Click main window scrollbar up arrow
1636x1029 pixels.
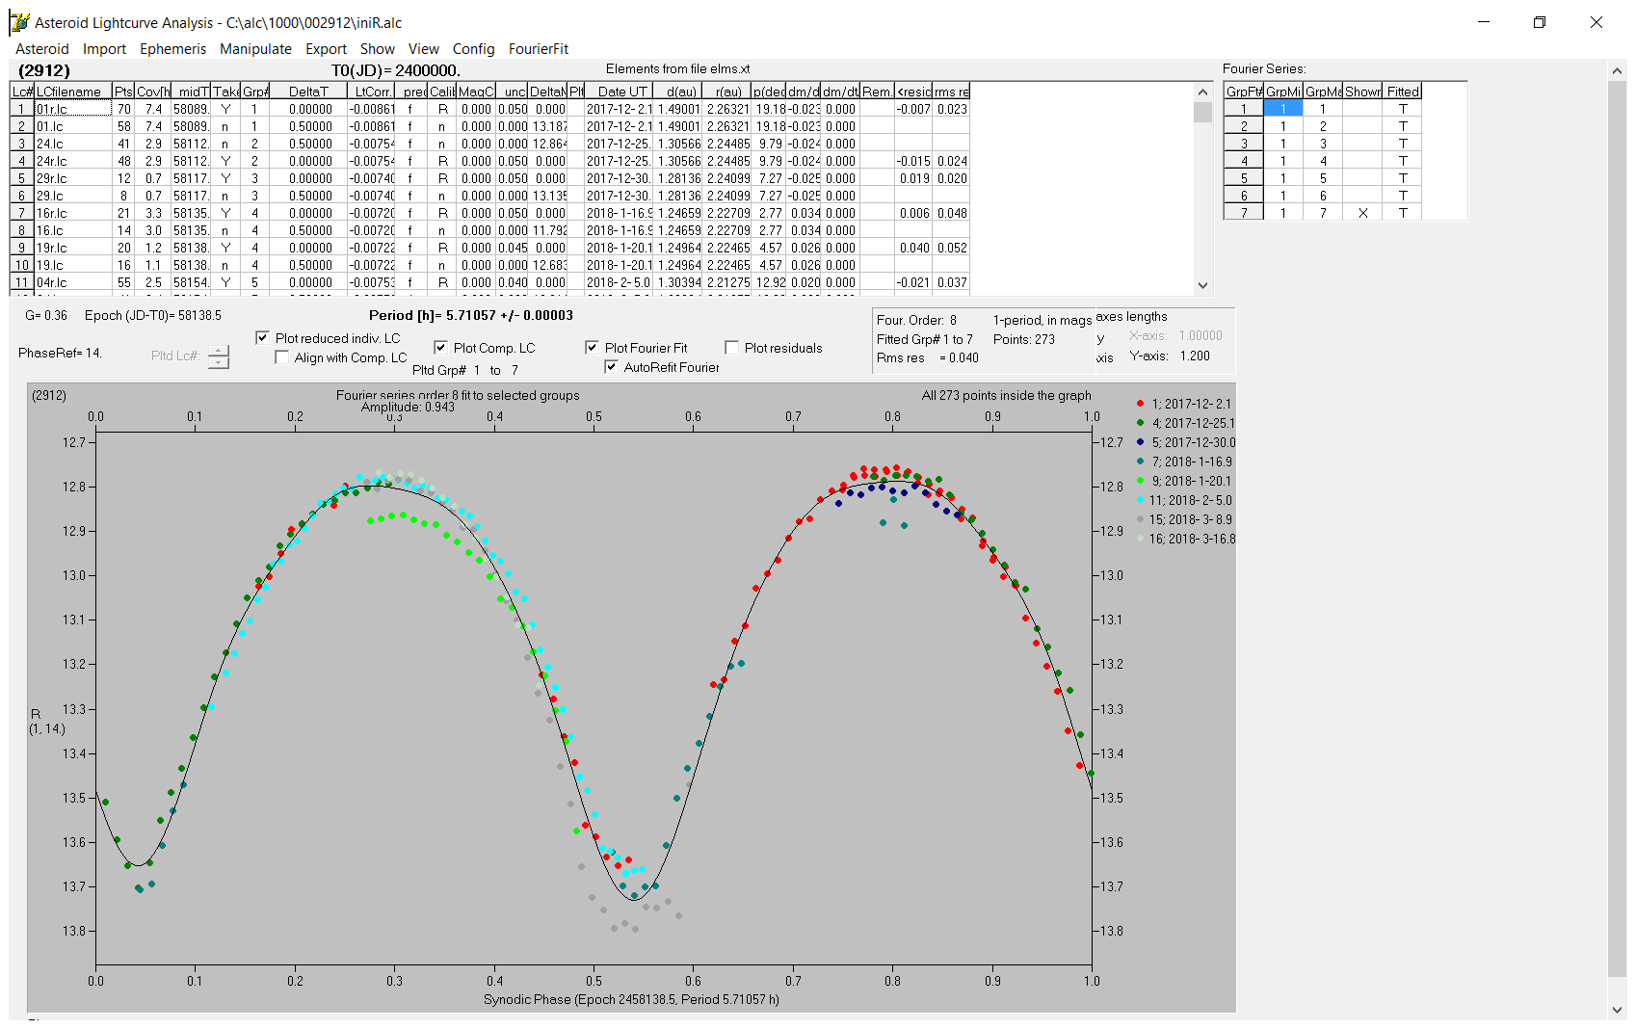[x=1617, y=70]
